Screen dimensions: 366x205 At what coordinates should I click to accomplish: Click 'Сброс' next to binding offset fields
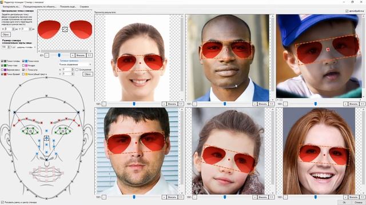[87, 74]
